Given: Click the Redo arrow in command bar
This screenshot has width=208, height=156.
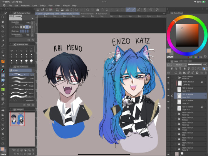Looking at the screenshot, I should (81, 10).
